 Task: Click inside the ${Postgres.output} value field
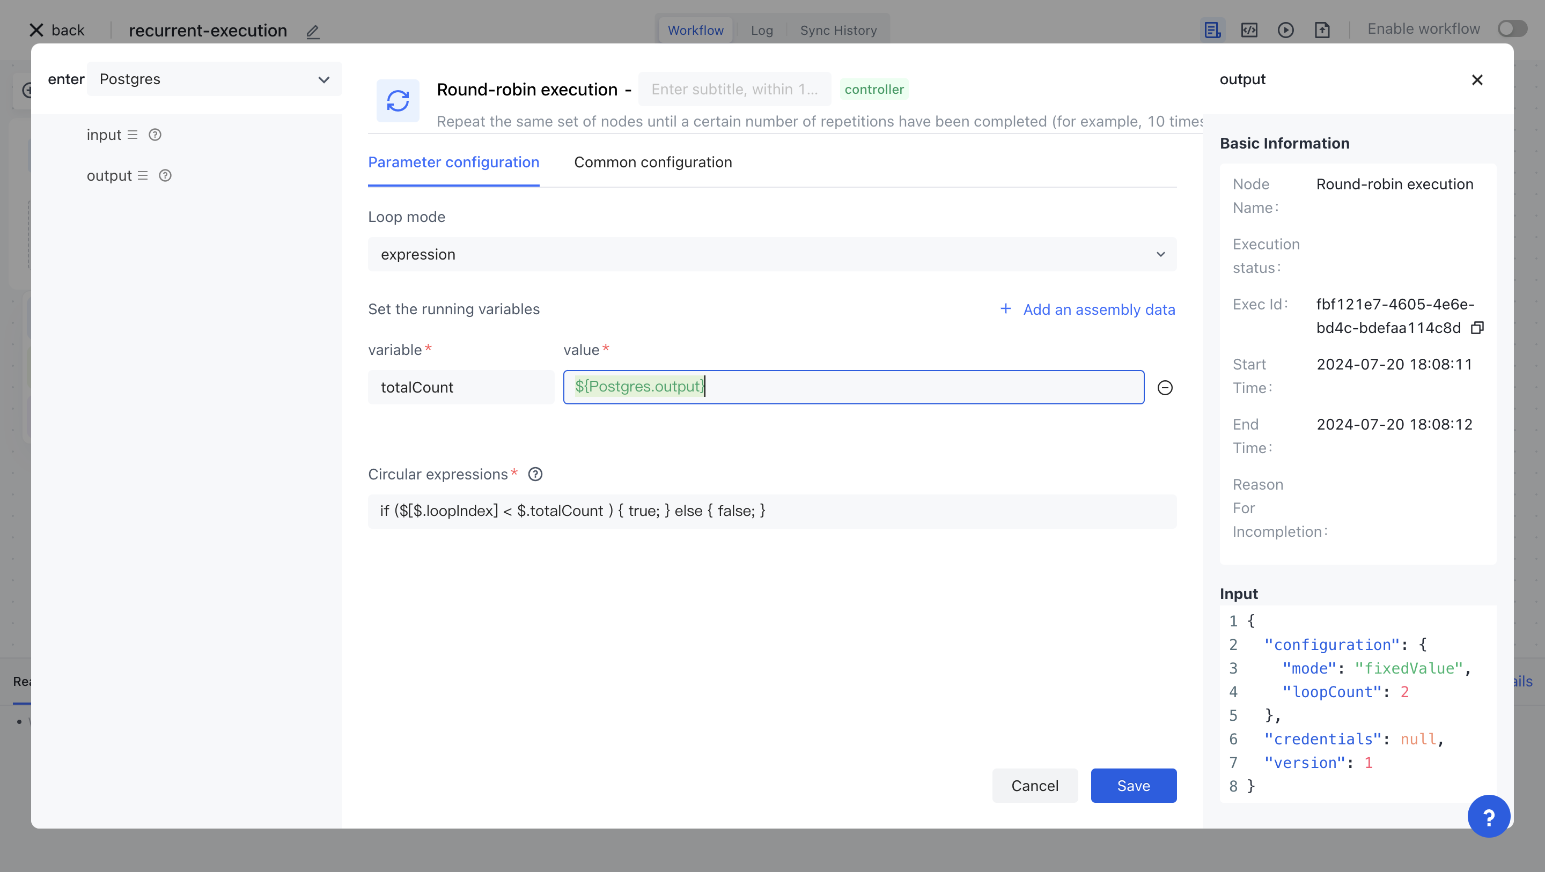tap(852, 387)
